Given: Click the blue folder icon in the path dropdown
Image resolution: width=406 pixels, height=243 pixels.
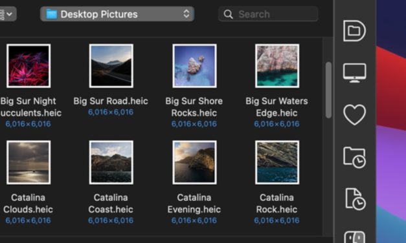Looking at the screenshot, I should [x=52, y=14].
